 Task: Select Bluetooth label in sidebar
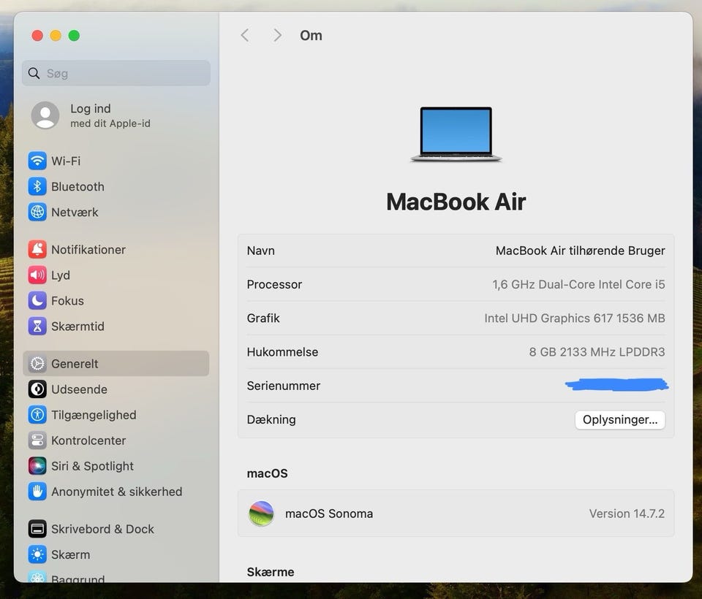point(78,186)
